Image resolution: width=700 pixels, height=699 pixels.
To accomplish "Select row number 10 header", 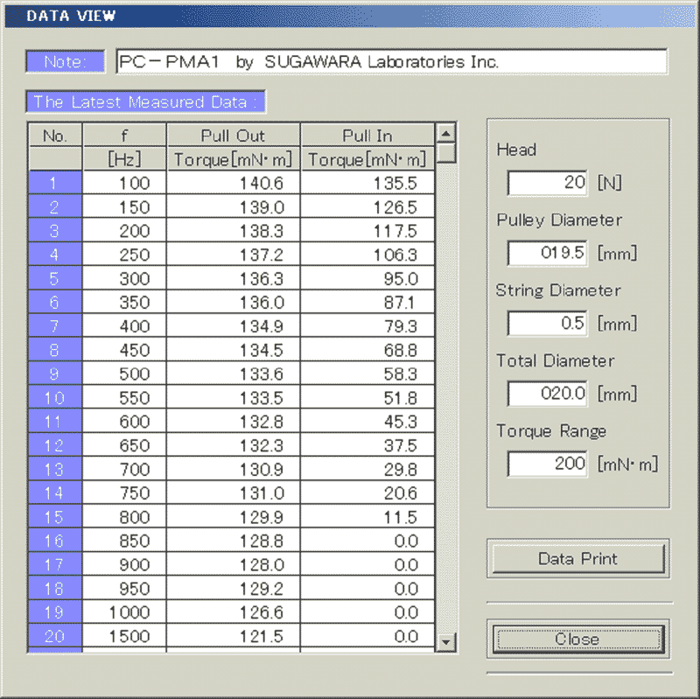I will coord(54,398).
